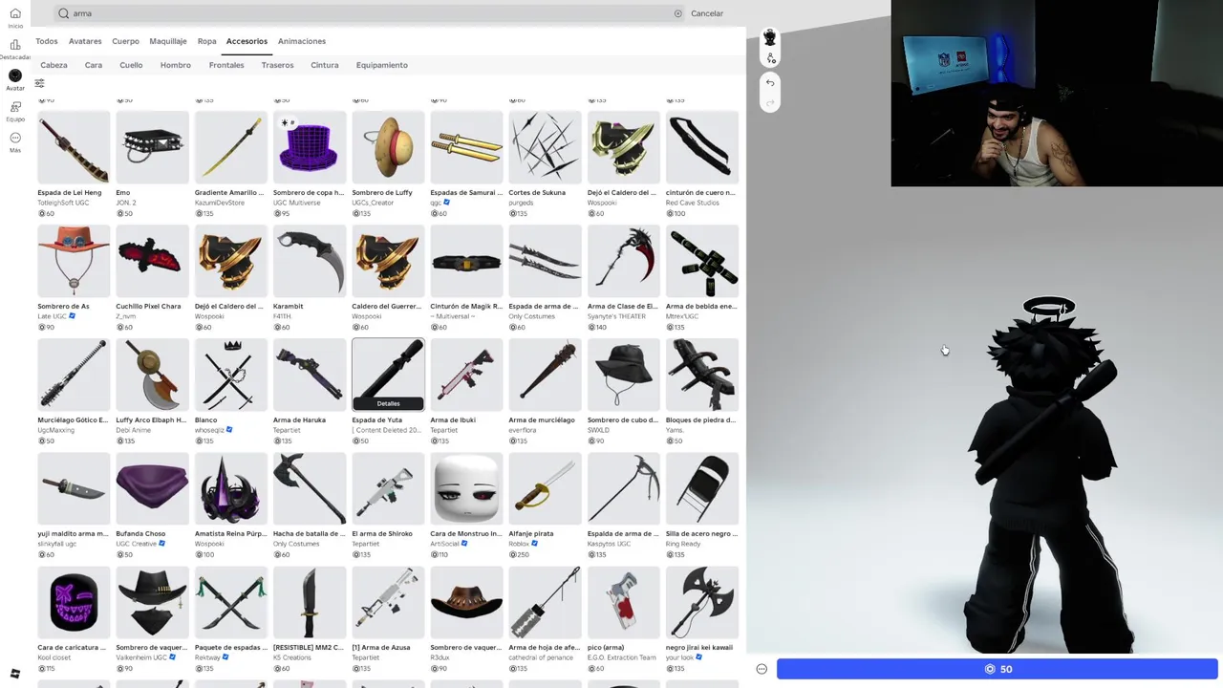The image size is (1223, 688).
Task: Open the avatar body settings icon
Action: click(770, 58)
